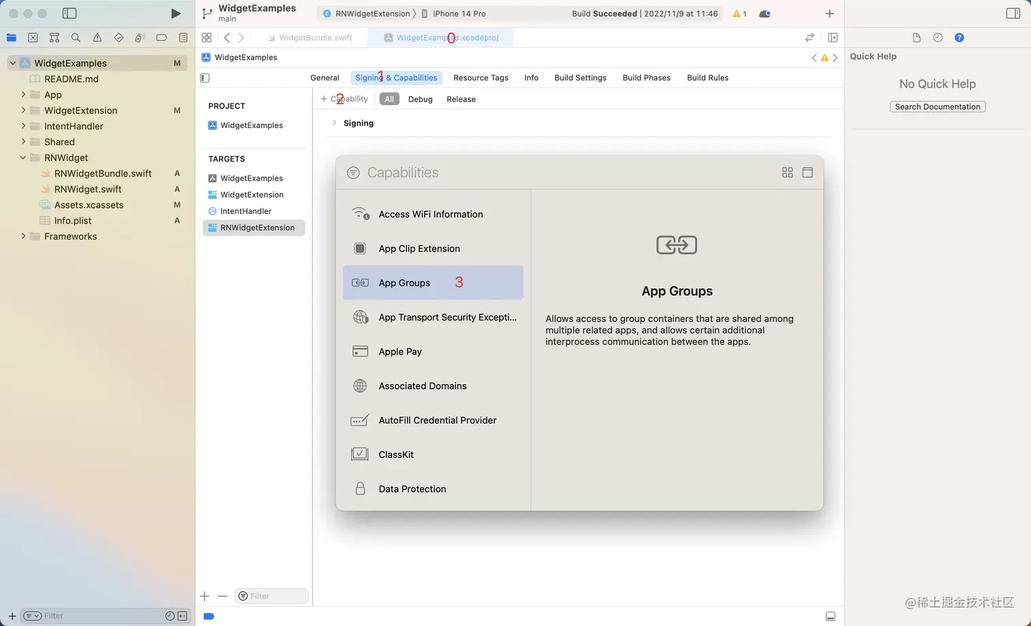Open the Quick Help inspector

(x=959, y=37)
